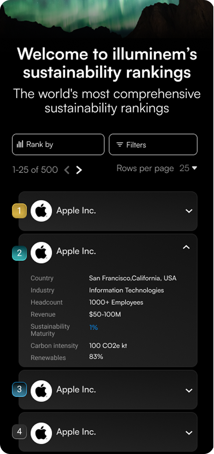
Task: Expand the rank 1 Apple Inc. card
Action: pyautogui.click(x=189, y=211)
